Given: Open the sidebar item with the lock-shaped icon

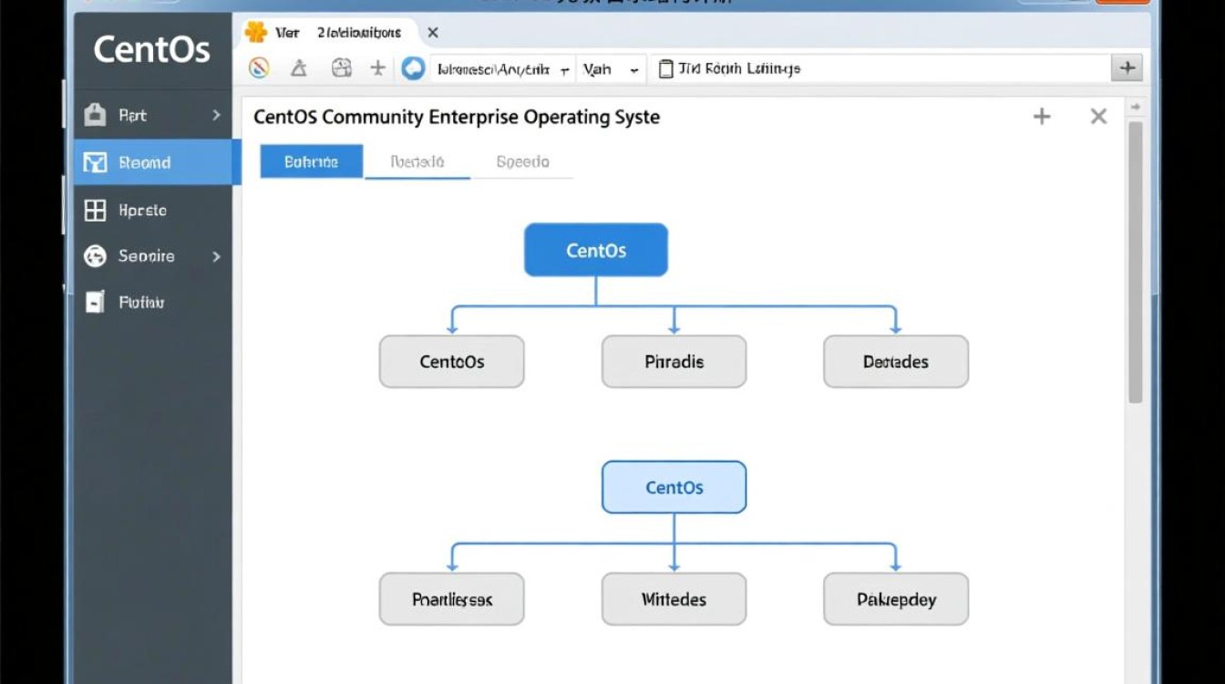Looking at the screenshot, I should [153, 116].
